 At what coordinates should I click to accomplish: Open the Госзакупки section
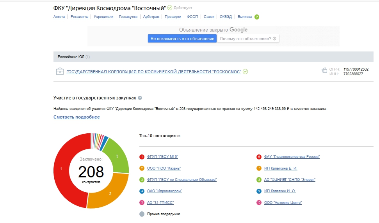point(128,17)
